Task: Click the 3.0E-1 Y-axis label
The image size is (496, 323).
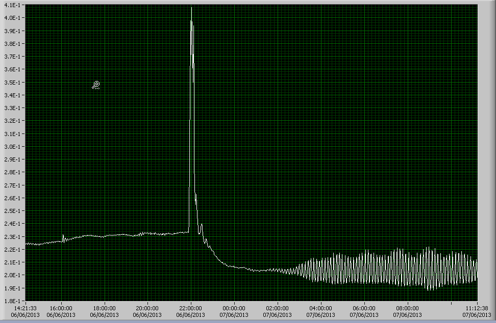Action: 12,147
